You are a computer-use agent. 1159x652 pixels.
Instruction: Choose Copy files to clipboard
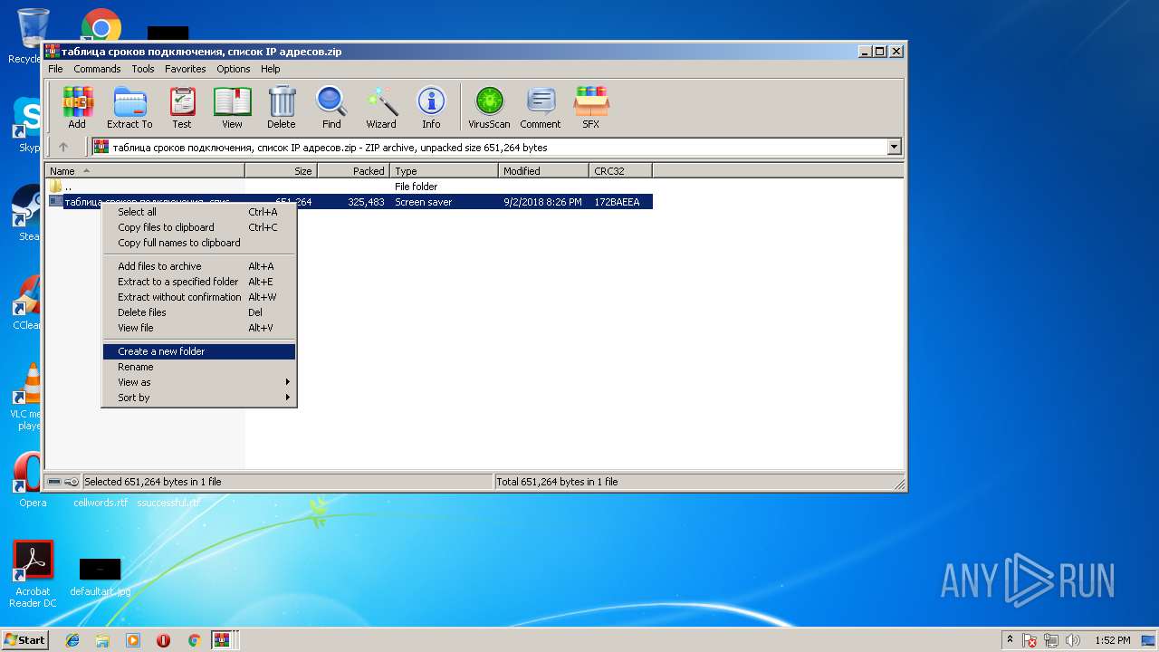pyautogui.click(x=199, y=227)
